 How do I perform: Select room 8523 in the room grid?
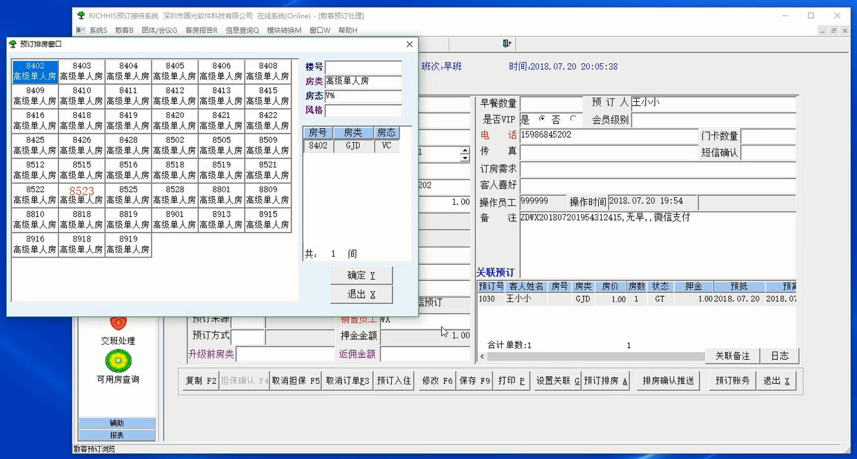coord(82,195)
